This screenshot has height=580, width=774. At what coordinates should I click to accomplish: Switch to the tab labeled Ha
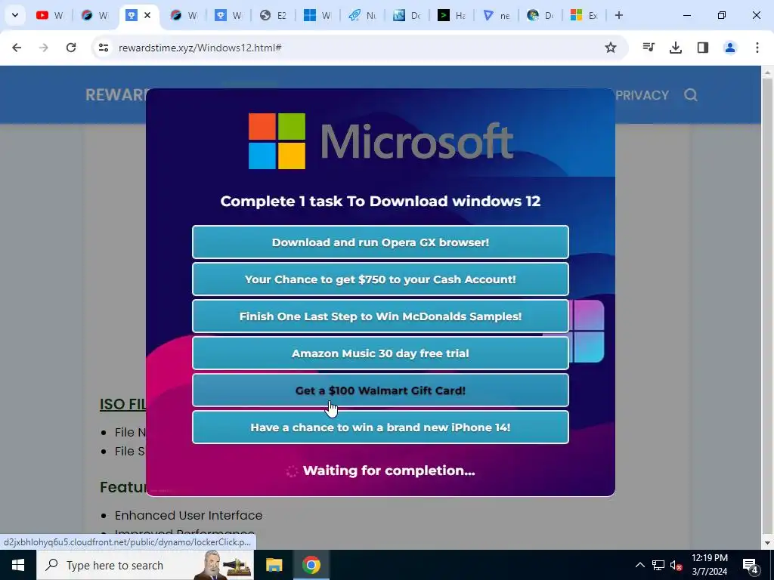[x=452, y=15]
